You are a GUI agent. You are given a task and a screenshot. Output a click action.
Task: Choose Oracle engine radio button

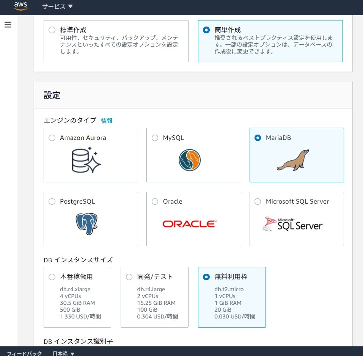point(155,201)
